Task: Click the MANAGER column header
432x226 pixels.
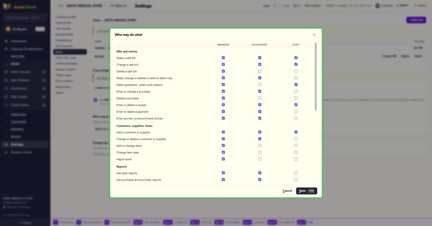Action: (x=223, y=44)
